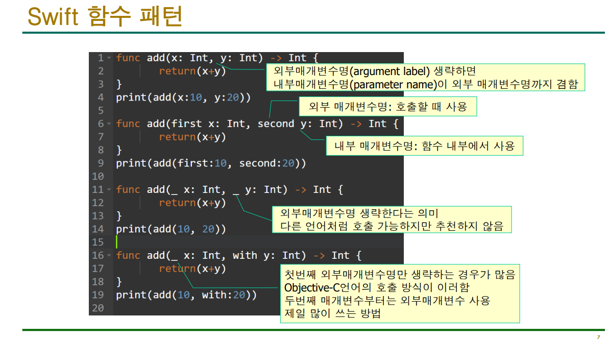Click line number 4 in the gutter

101,97
